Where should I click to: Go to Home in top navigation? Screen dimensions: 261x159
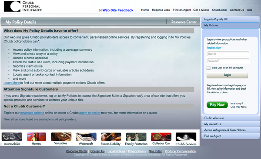(145, 10)
